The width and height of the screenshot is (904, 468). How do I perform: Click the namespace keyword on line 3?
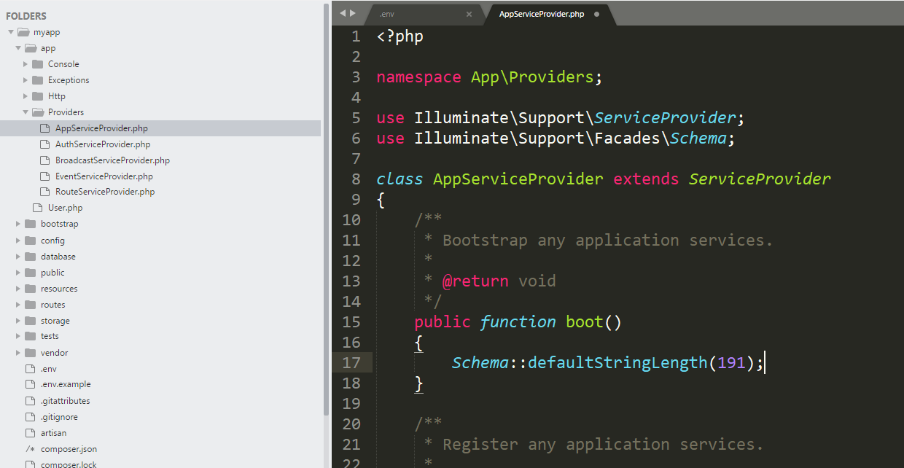pos(419,77)
